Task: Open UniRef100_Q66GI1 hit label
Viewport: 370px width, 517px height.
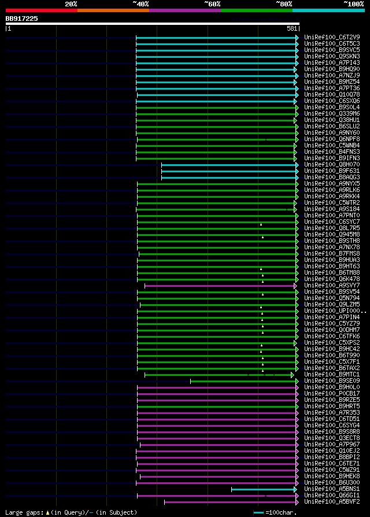Action: click(x=332, y=496)
